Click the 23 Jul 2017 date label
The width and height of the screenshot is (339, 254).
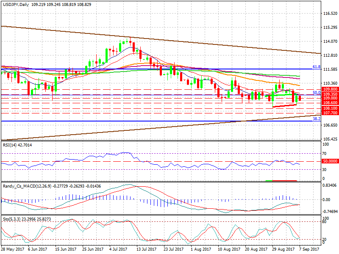tap(173, 249)
